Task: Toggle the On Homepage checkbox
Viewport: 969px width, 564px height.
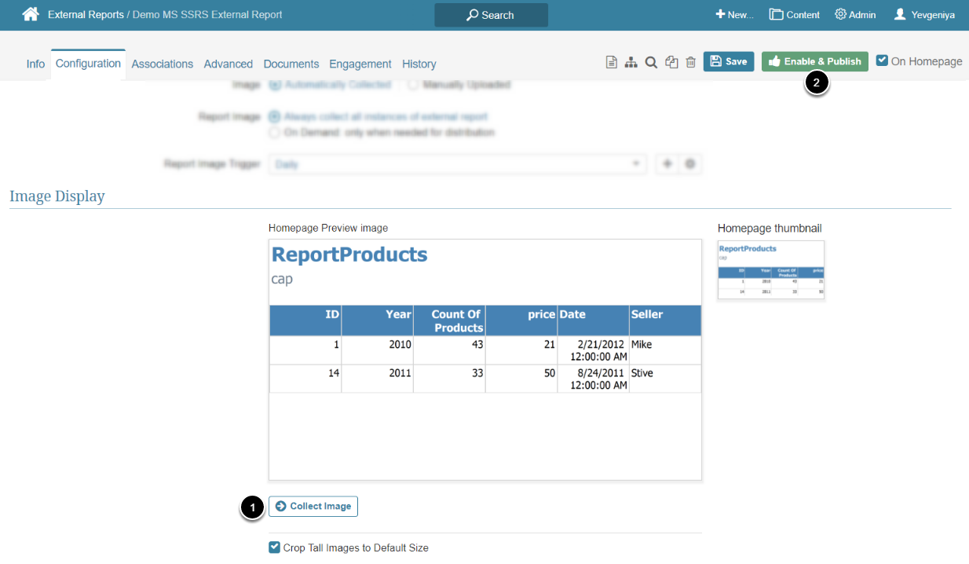Action: pyautogui.click(x=882, y=60)
